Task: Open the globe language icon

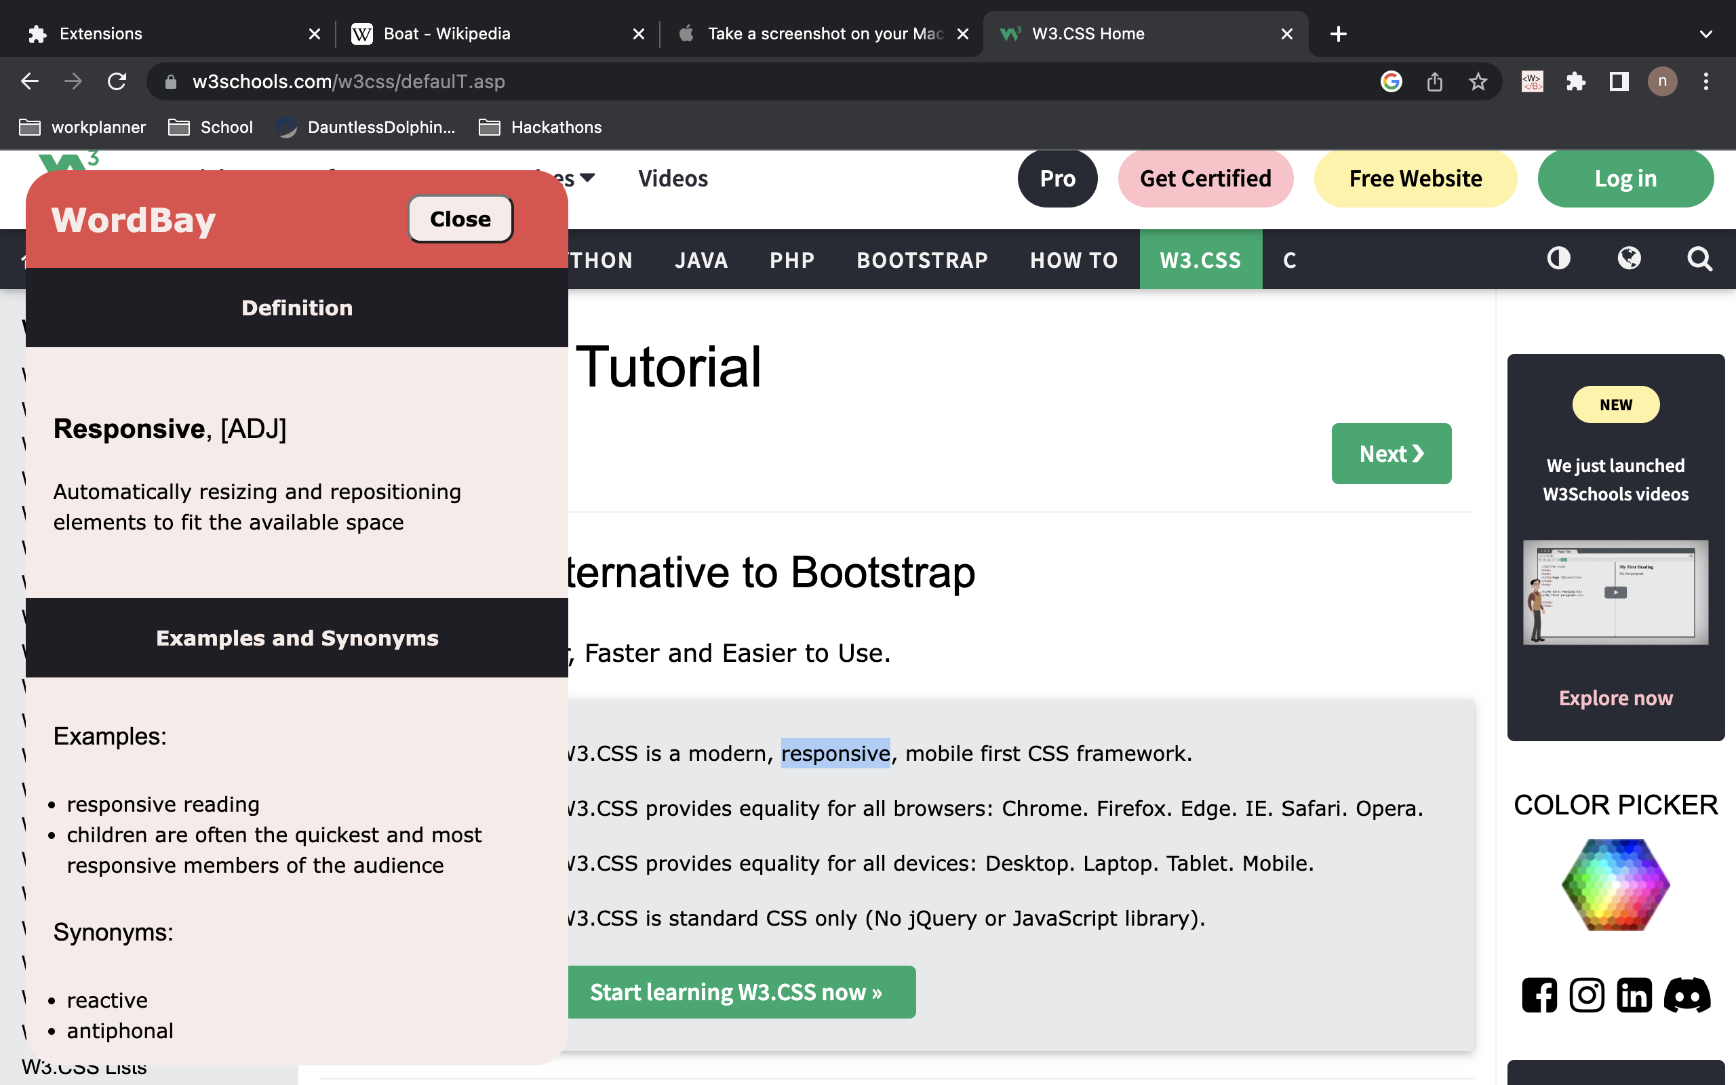Action: [x=1629, y=258]
